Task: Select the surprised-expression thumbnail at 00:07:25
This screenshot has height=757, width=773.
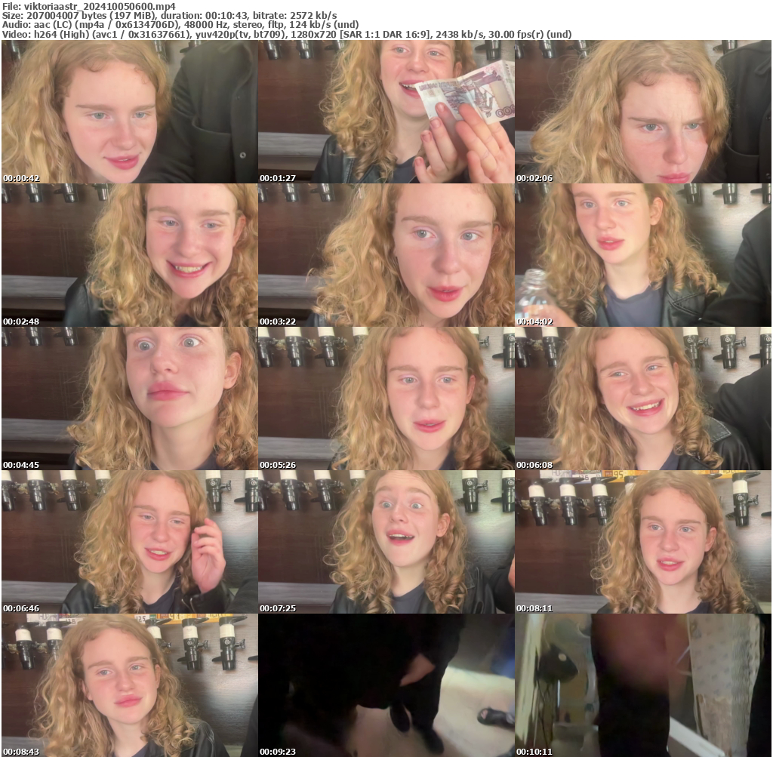Action: click(x=385, y=541)
